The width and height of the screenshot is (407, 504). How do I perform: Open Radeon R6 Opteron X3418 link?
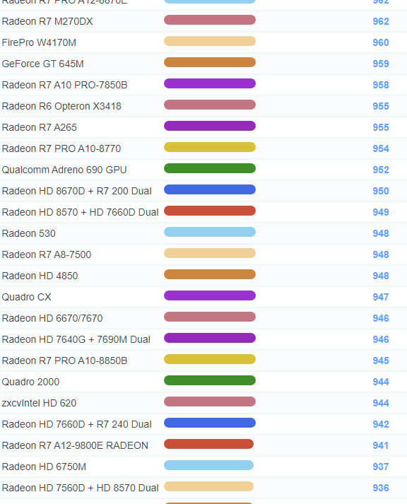coord(61,106)
